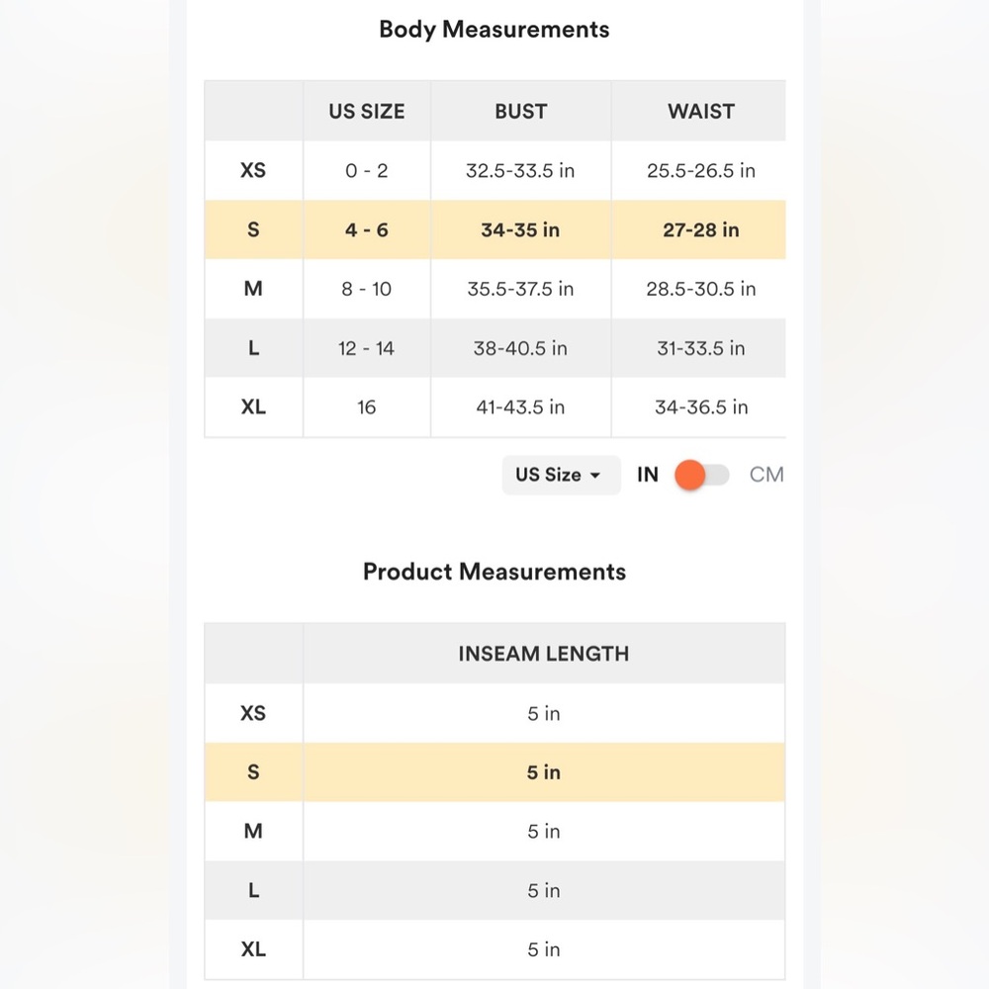This screenshot has width=989, height=989.
Task: Select the 31-33.5 in waist cell
Action: [700, 348]
